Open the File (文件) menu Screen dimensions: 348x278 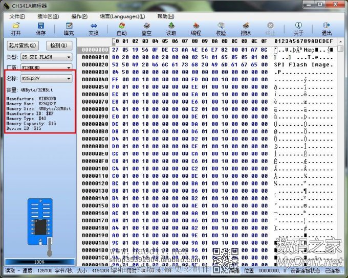[17, 16]
